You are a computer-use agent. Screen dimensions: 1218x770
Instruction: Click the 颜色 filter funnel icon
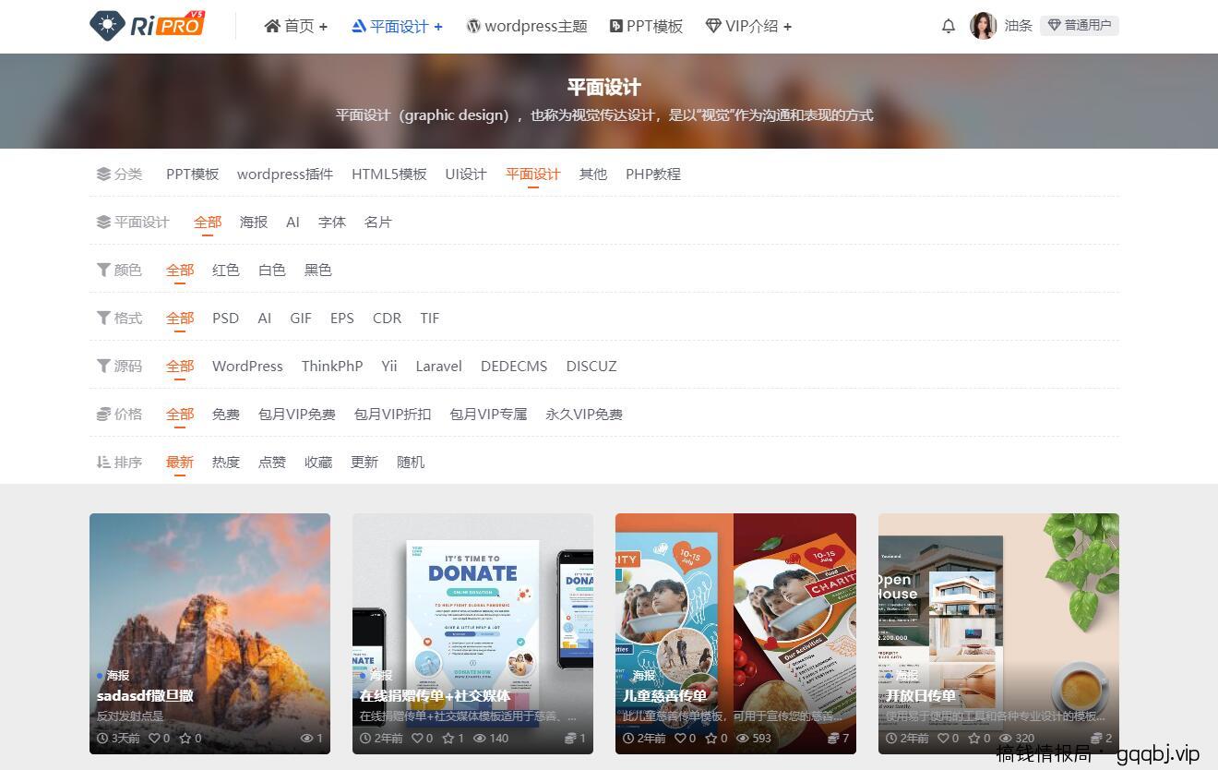point(103,270)
